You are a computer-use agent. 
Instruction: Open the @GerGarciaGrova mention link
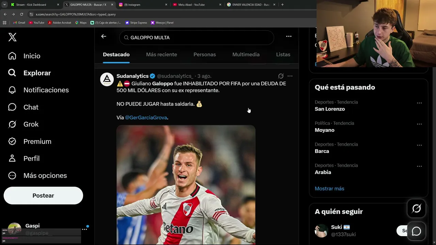point(146,117)
